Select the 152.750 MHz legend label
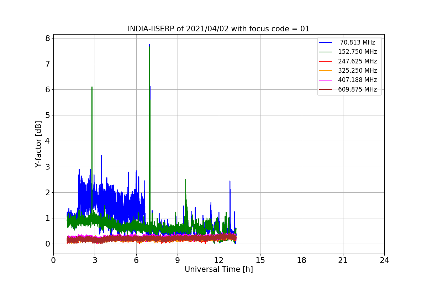427x285 pixels. [x=358, y=52]
